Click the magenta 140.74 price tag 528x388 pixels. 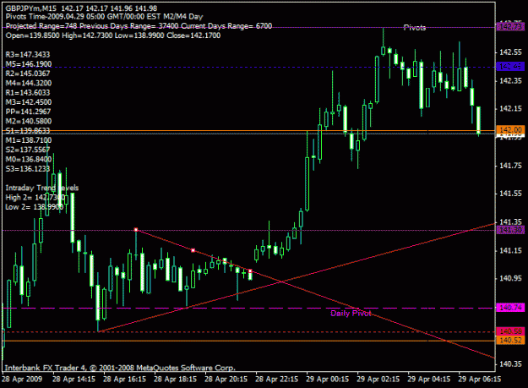pyautogui.click(x=510, y=307)
